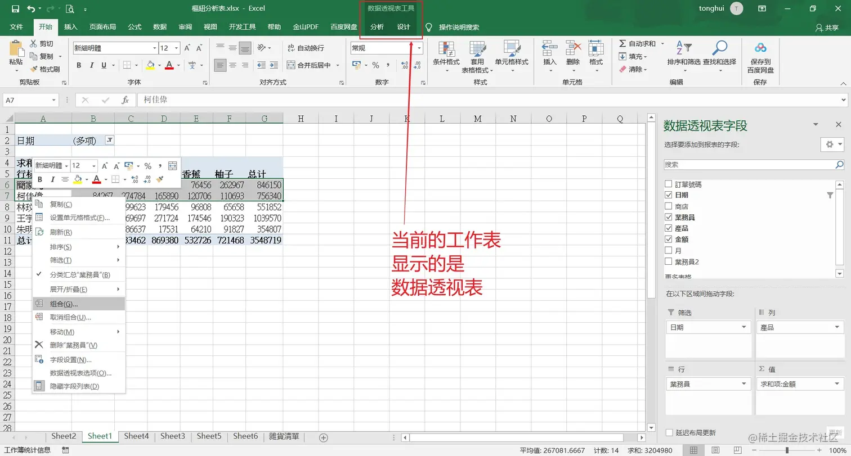Screen dimensions: 851x456
Task: Choose 组合(G)... from the context menu
Action: point(79,304)
